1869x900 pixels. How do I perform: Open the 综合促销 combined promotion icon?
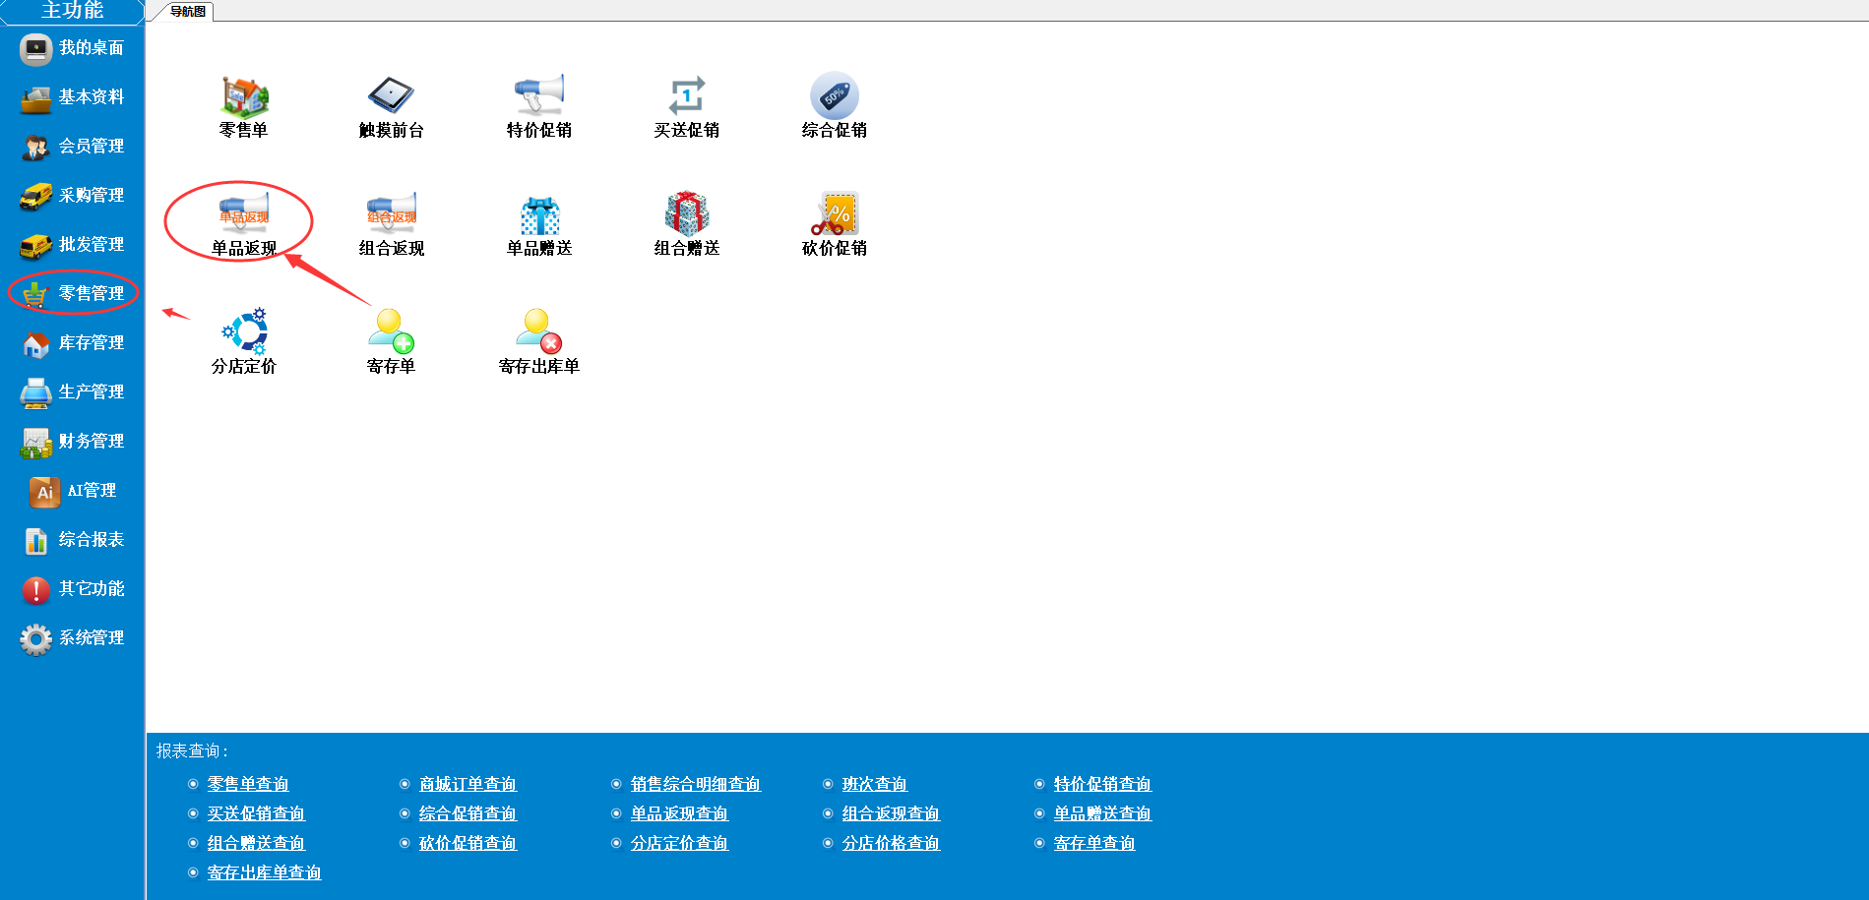coord(835,106)
